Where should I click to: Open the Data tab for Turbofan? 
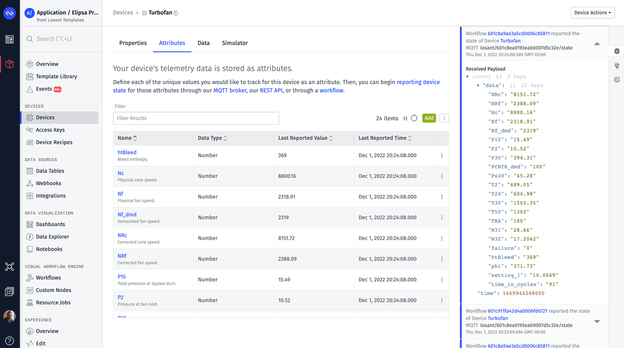[x=203, y=43]
